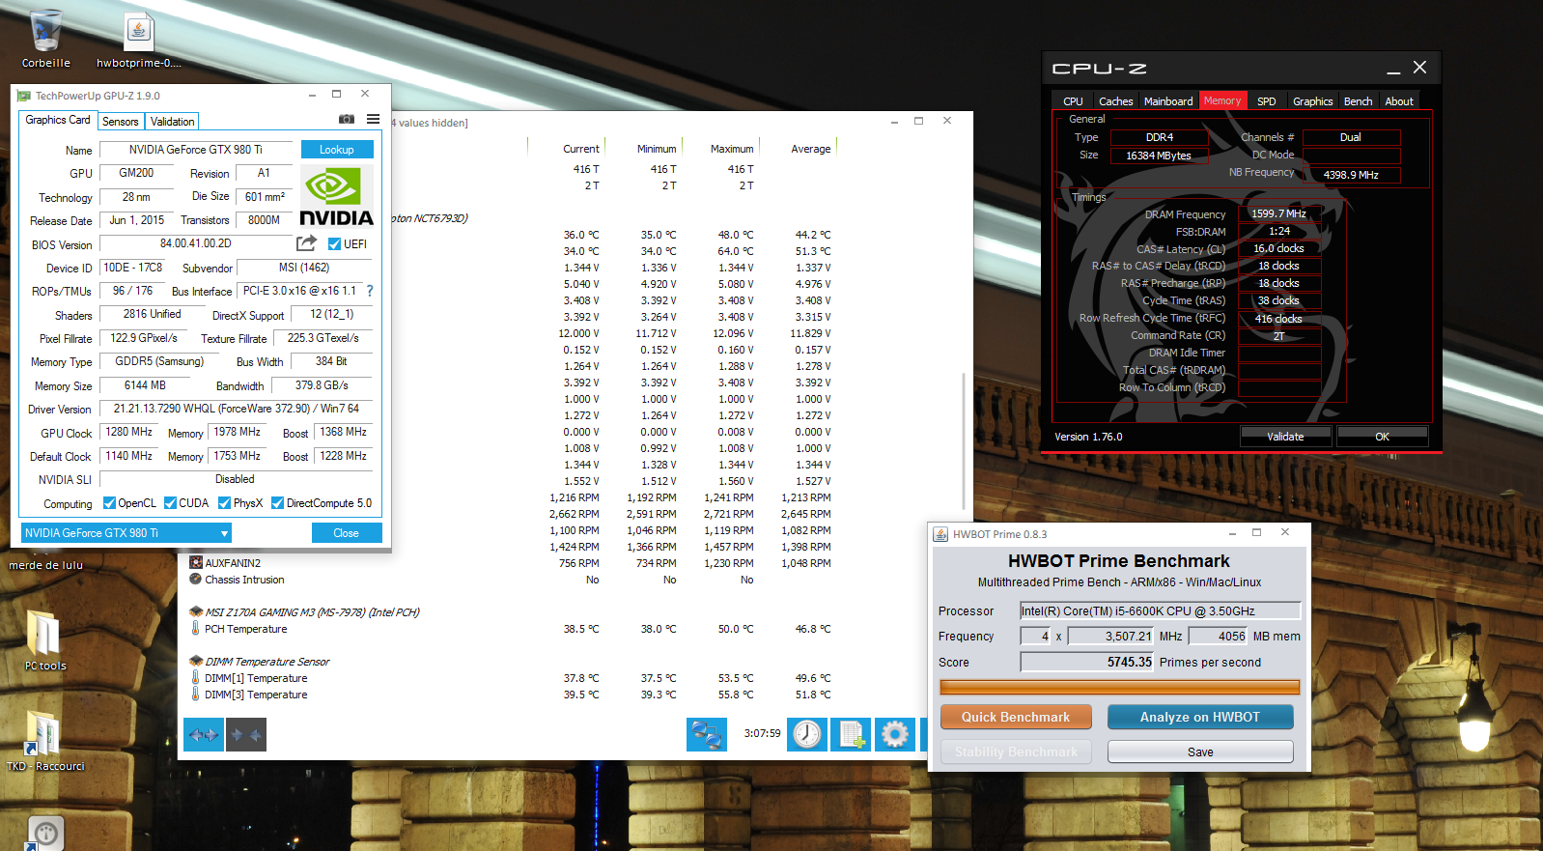Open the Bench tab in CPU-Z
This screenshot has width=1543, height=851.
pos(1358,101)
